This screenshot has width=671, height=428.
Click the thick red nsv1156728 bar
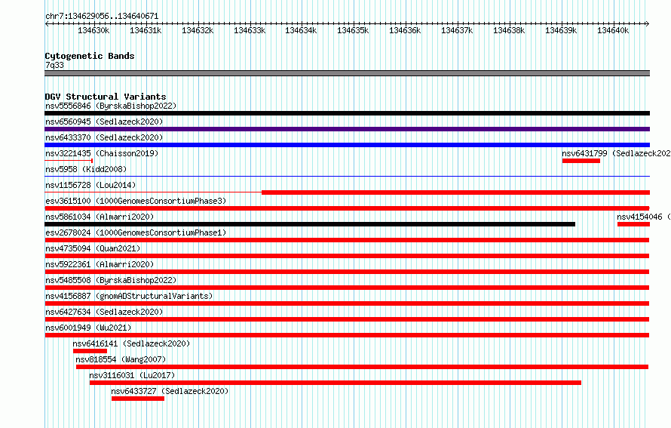click(x=455, y=192)
